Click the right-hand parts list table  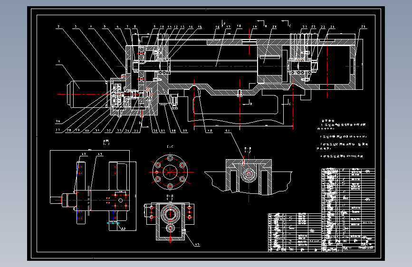pos(348,210)
